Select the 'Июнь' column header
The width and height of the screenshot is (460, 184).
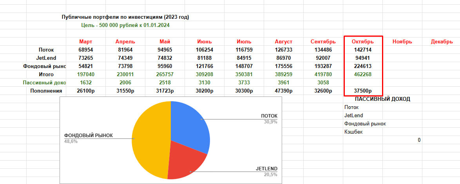(x=205, y=41)
